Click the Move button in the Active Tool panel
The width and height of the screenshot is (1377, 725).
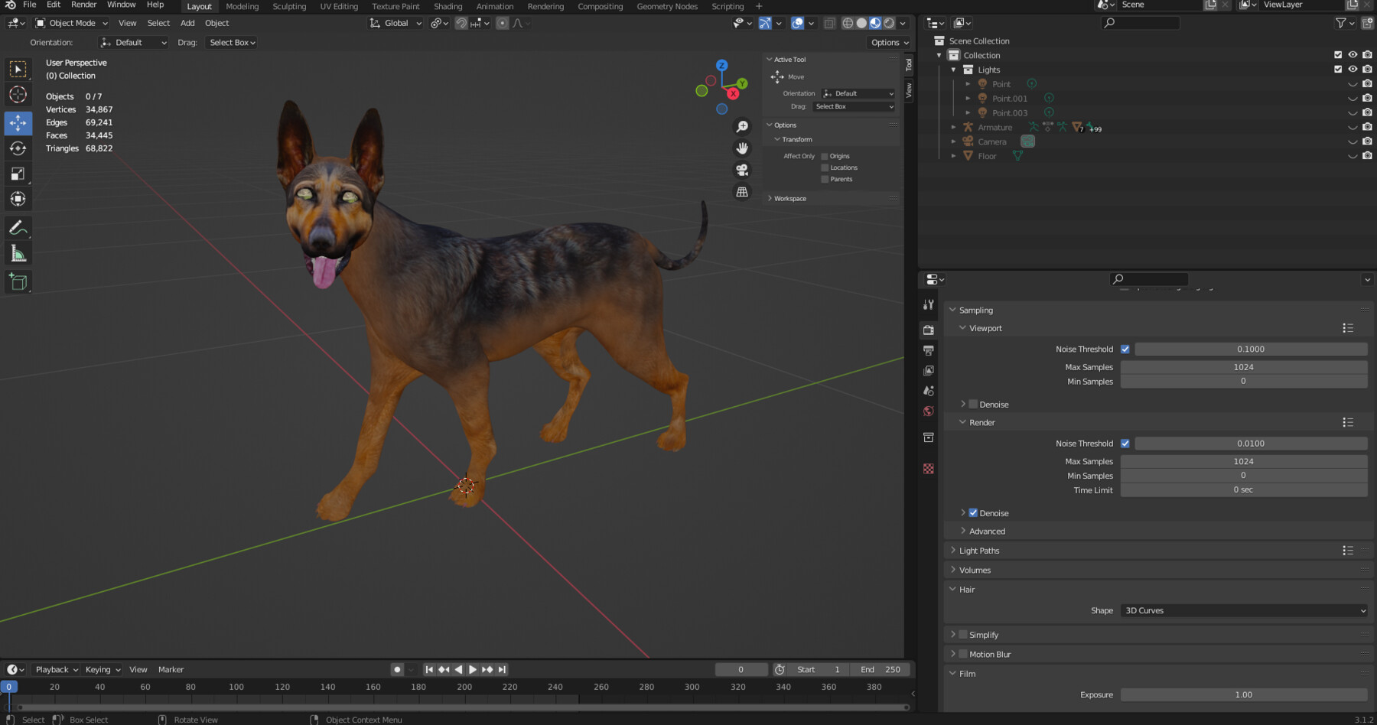tap(796, 76)
